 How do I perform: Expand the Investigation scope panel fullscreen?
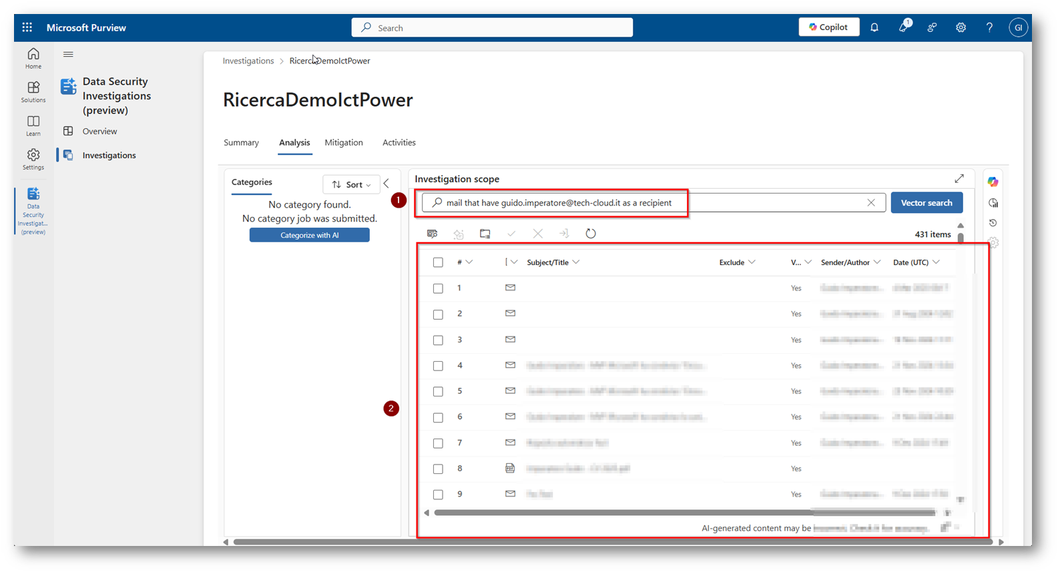[x=959, y=178]
